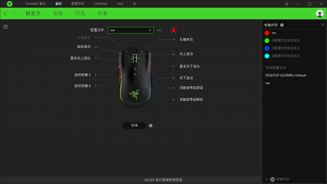This screenshot has height=184, width=327.
Task: Open the user account avatar
Action: (x=319, y=13)
